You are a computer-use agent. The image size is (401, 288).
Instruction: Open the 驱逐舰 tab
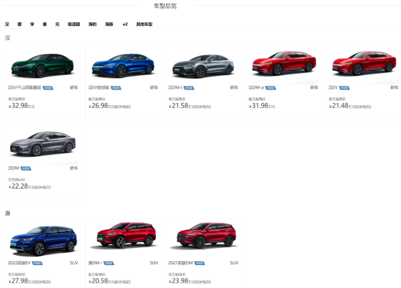click(74, 24)
